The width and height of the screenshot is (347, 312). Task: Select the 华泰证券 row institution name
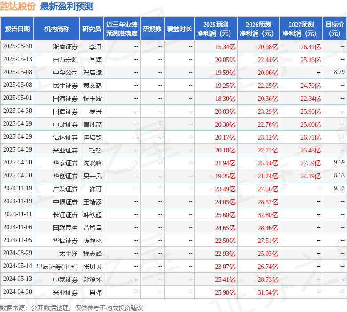(65, 163)
